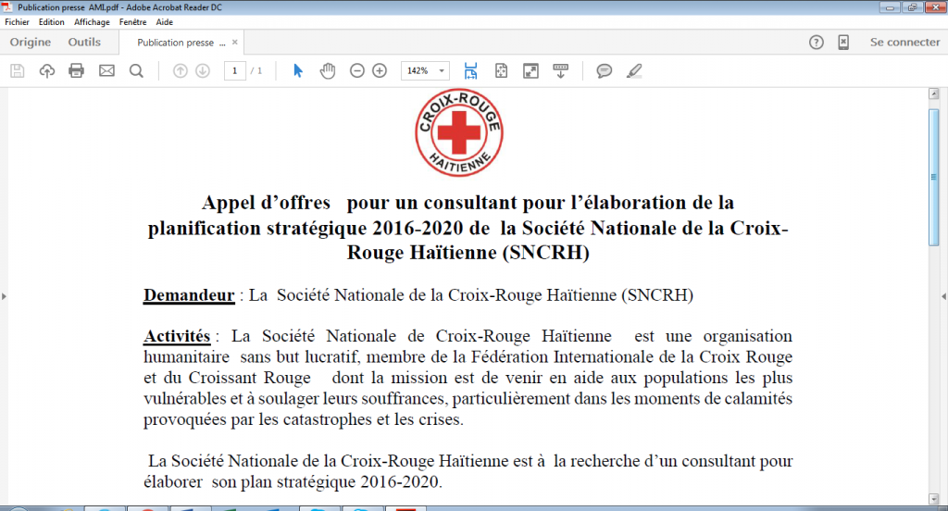Image resolution: width=948 pixels, height=511 pixels.
Task: Click the text 'élaborer son plan stratégique 2016-2020'
Action: [x=293, y=482]
